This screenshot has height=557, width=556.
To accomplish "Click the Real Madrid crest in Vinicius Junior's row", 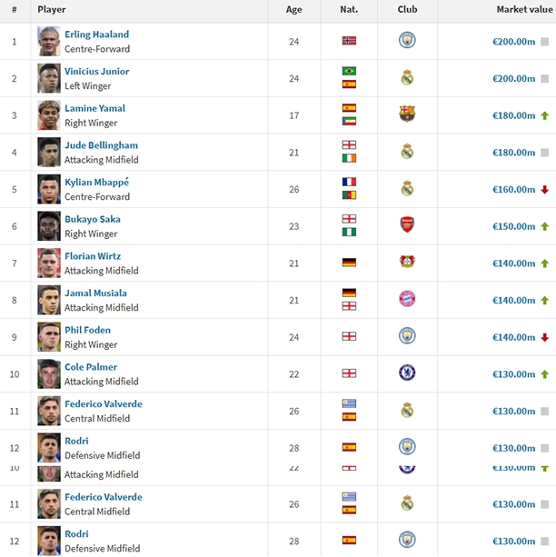I will pyautogui.click(x=407, y=77).
